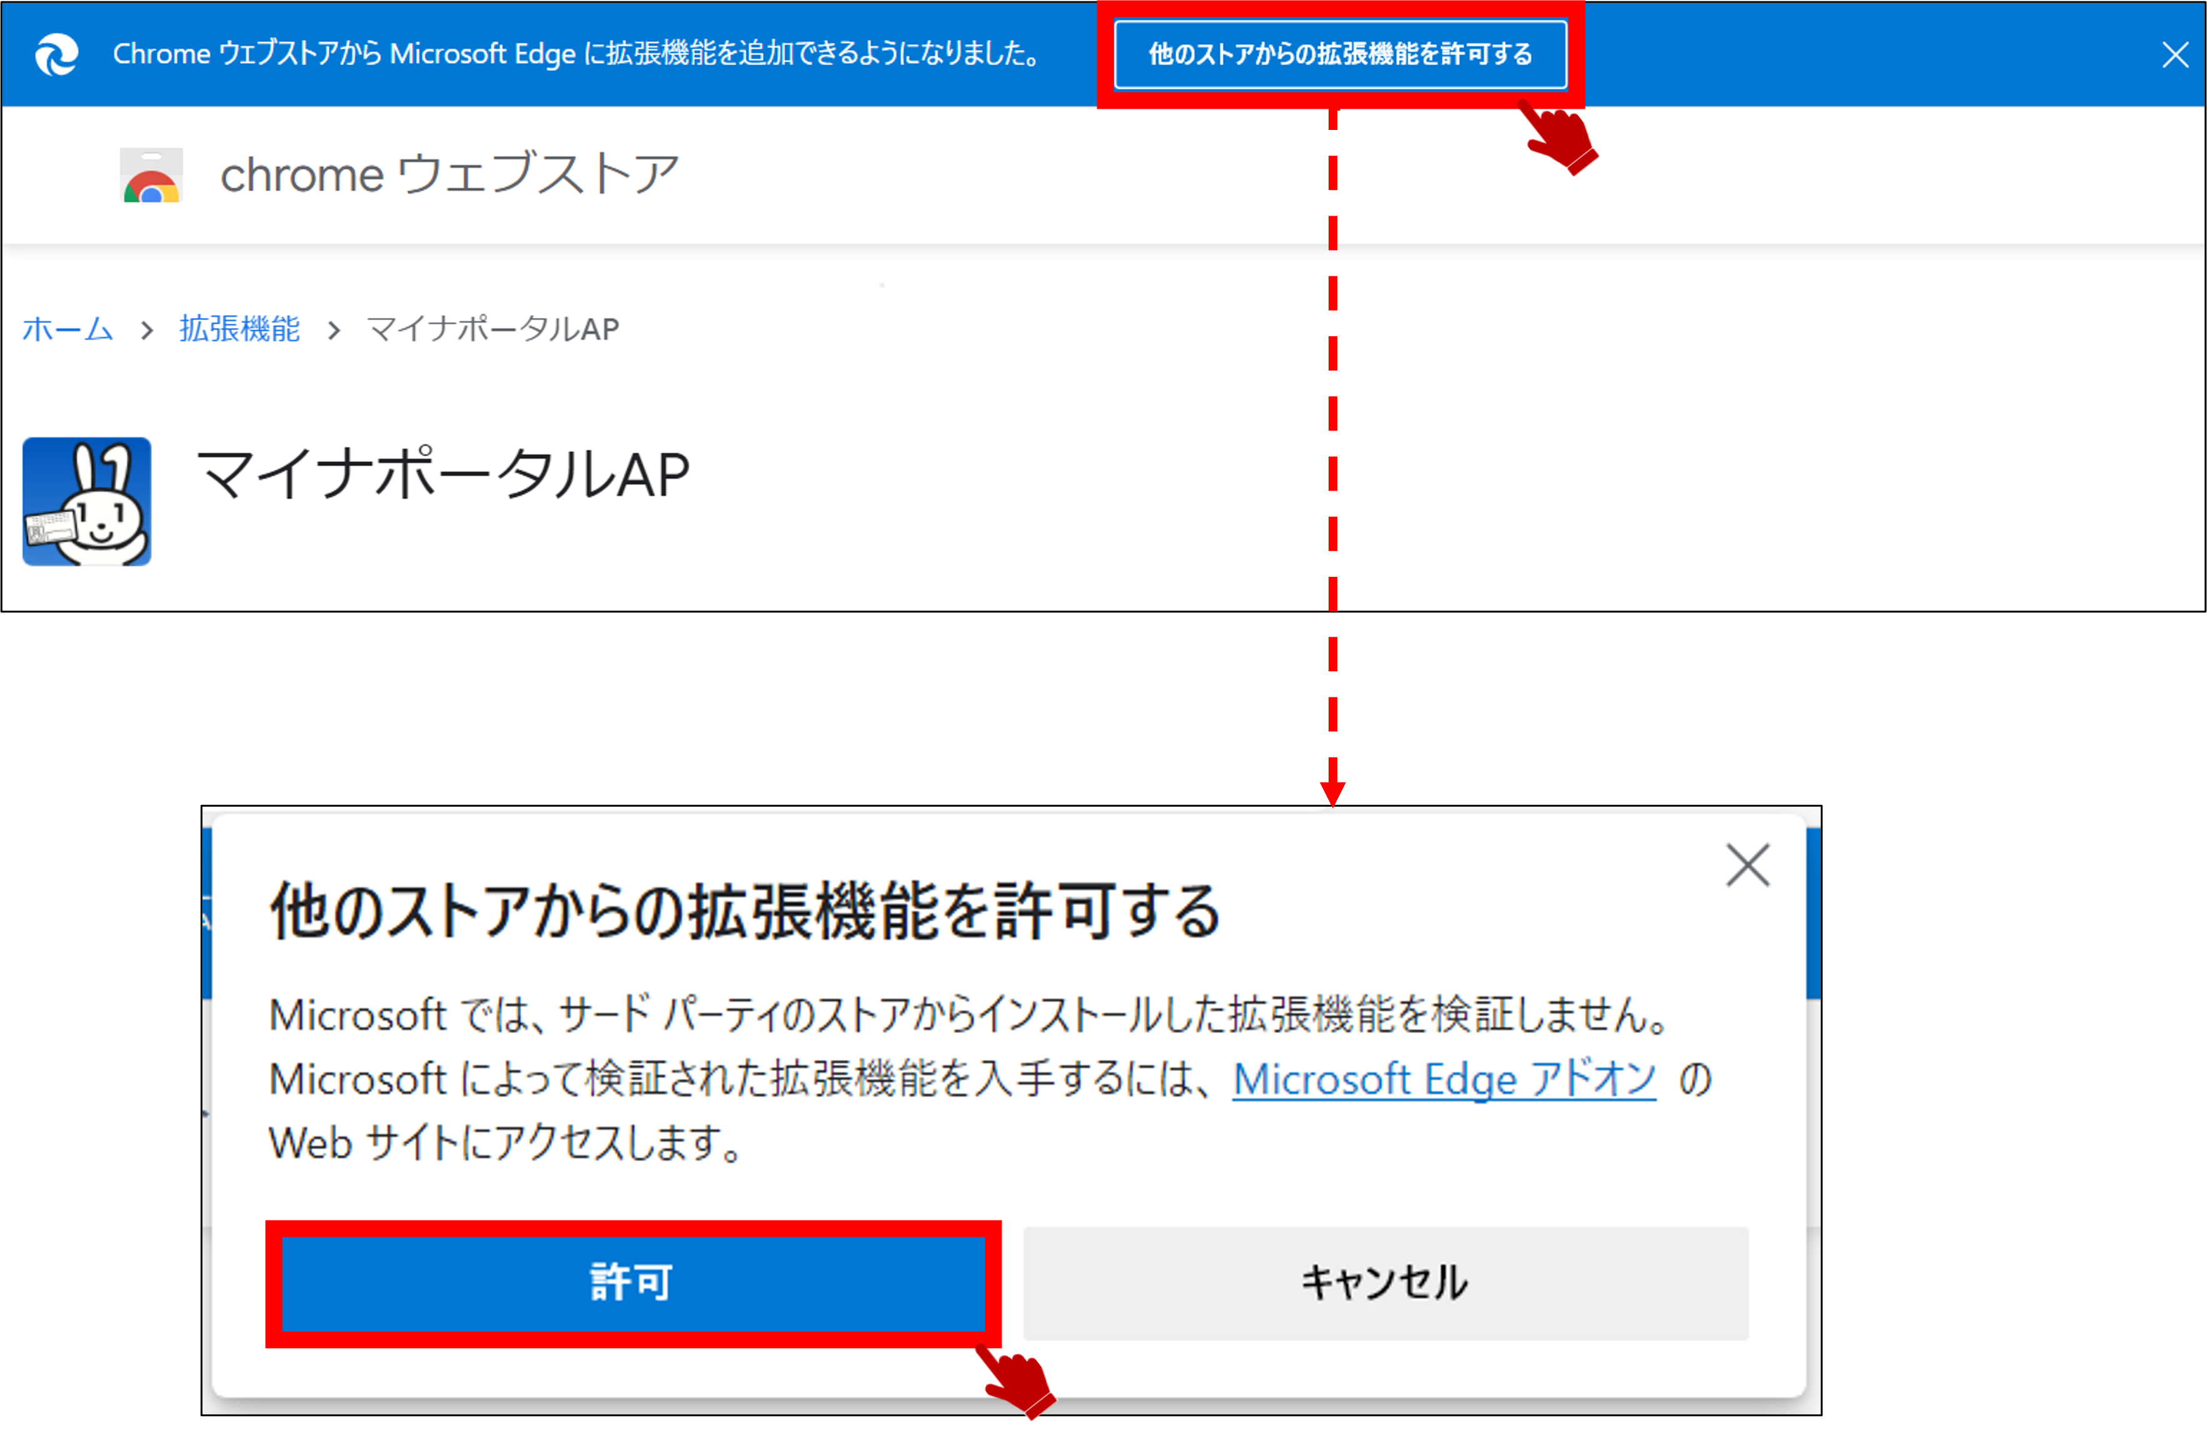Click the large マイナポータルAP extension title
The width and height of the screenshot is (2207, 1433).
[443, 474]
